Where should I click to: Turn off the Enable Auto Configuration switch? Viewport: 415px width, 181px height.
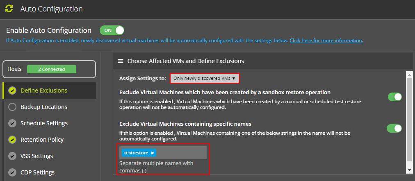point(112,30)
